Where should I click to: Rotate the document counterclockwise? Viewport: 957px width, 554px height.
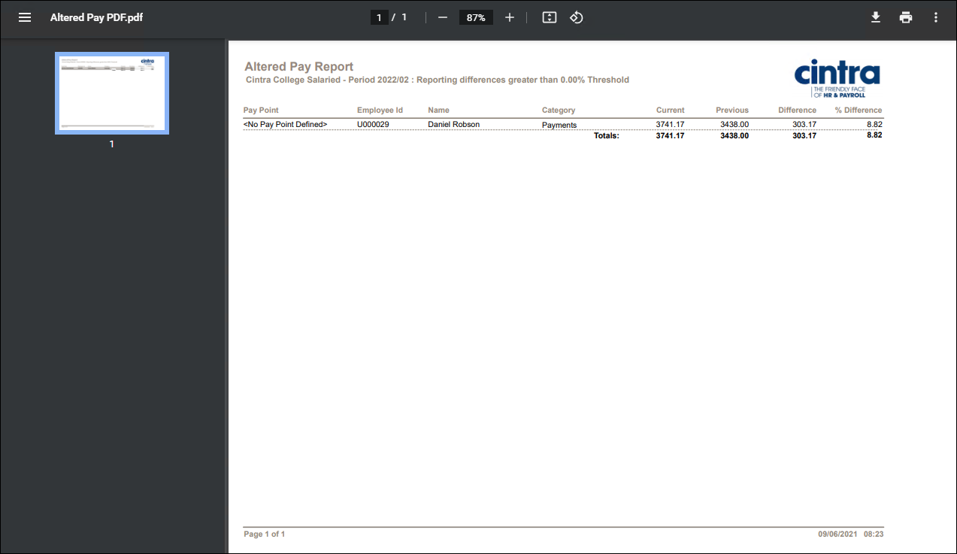tap(577, 17)
